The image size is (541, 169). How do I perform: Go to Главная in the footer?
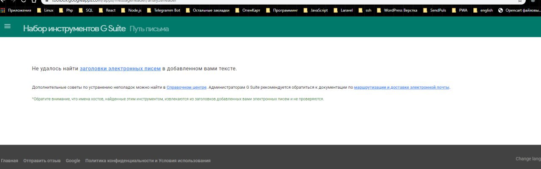click(9, 161)
